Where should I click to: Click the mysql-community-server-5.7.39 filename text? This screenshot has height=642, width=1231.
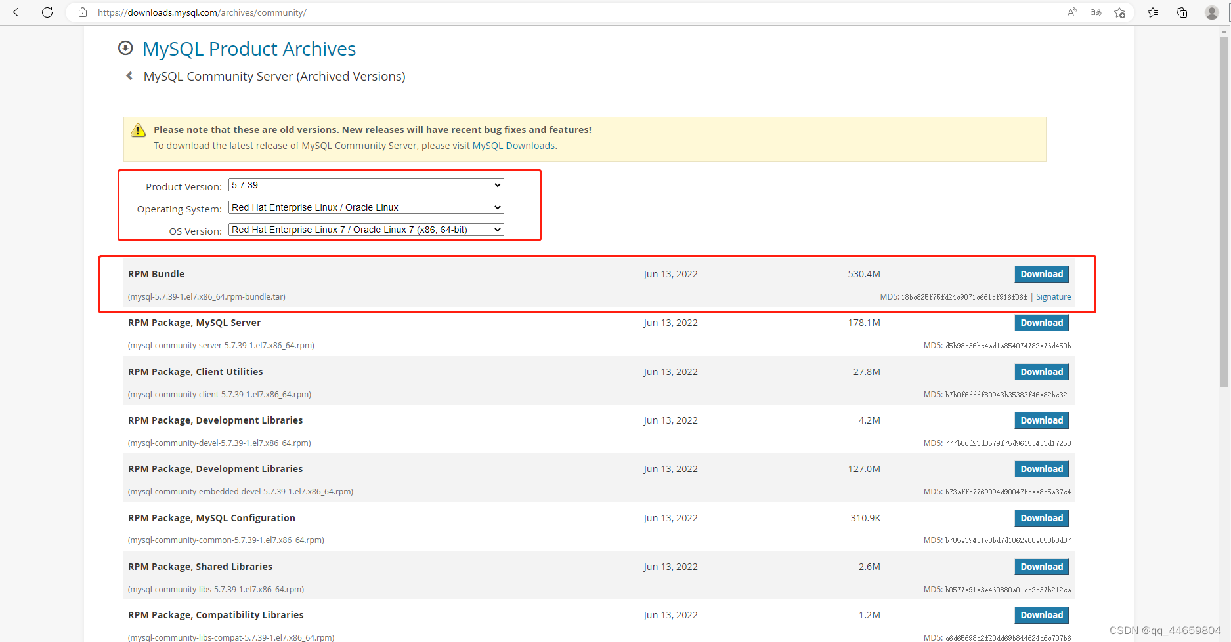point(221,346)
